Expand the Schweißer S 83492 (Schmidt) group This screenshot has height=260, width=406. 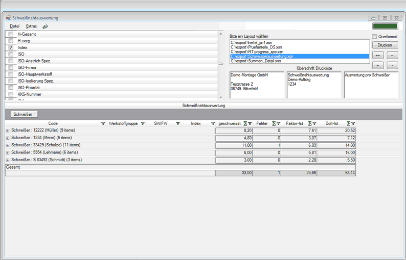coord(8,160)
